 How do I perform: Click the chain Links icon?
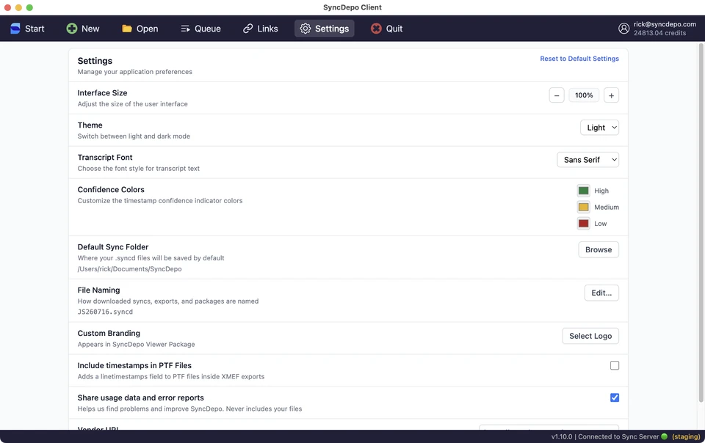click(x=247, y=29)
